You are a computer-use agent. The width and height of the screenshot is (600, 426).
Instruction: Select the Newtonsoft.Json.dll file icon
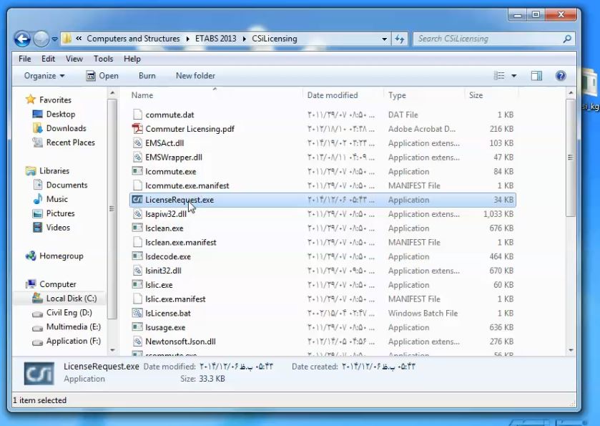point(137,342)
